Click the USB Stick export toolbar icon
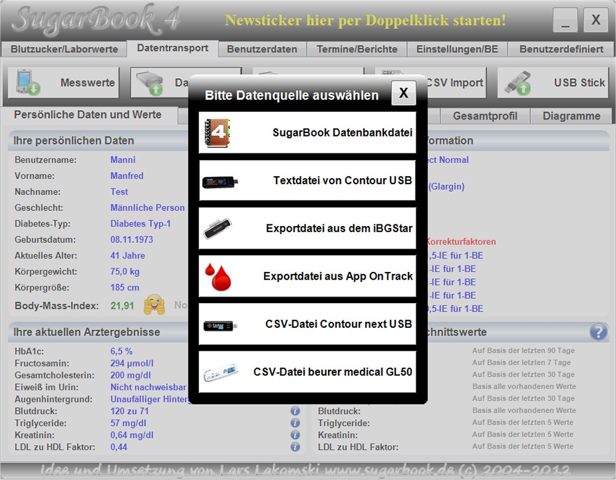The width and height of the screenshot is (616, 480). coord(553,82)
